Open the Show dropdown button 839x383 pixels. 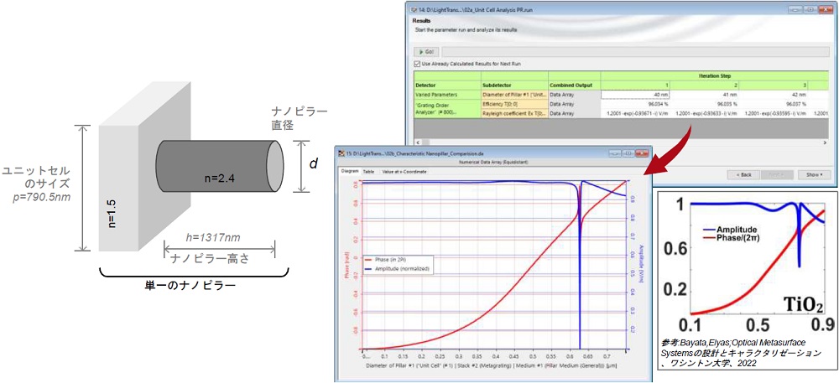click(815, 174)
